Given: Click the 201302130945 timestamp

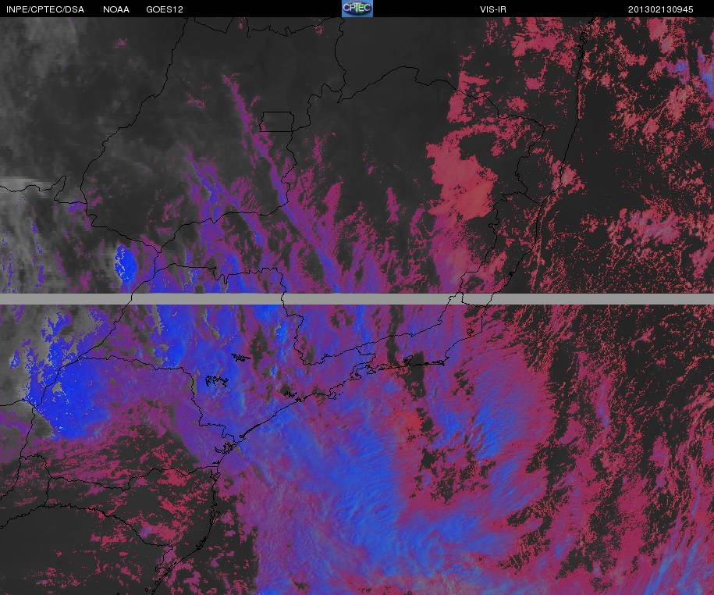Looking at the screenshot, I should click(x=660, y=9).
